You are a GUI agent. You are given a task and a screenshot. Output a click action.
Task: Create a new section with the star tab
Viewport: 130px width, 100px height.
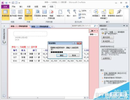tap(52, 27)
